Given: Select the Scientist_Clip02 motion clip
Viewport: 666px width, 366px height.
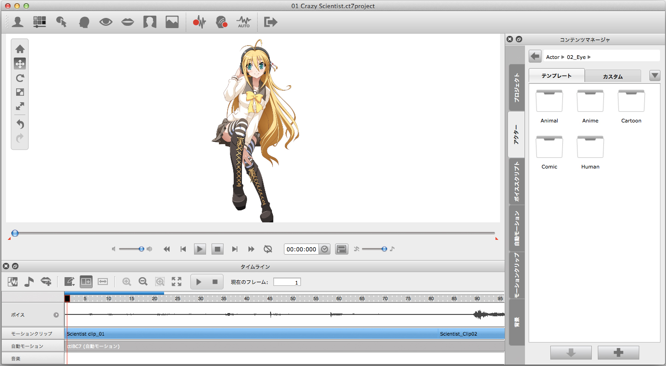Looking at the screenshot, I should 471,334.
